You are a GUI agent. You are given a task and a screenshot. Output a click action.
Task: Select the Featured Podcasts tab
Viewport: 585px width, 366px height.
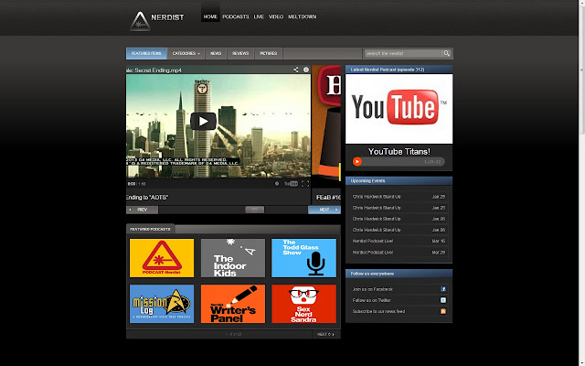click(150, 229)
